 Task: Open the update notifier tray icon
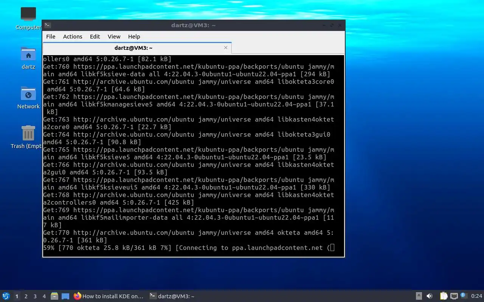[x=464, y=296]
